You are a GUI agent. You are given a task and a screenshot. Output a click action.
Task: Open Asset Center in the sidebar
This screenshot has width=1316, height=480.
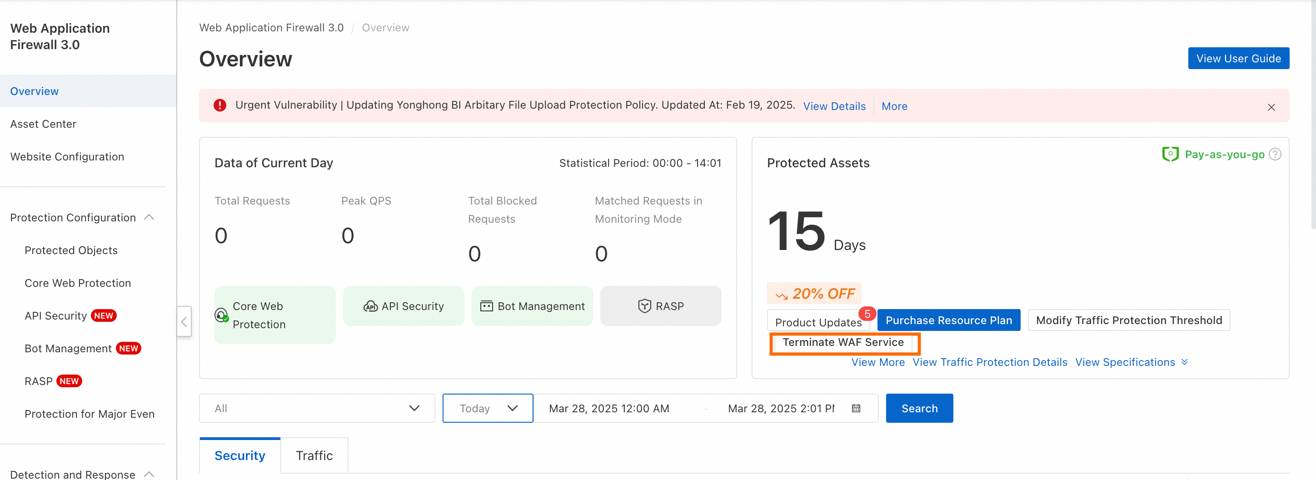click(44, 124)
